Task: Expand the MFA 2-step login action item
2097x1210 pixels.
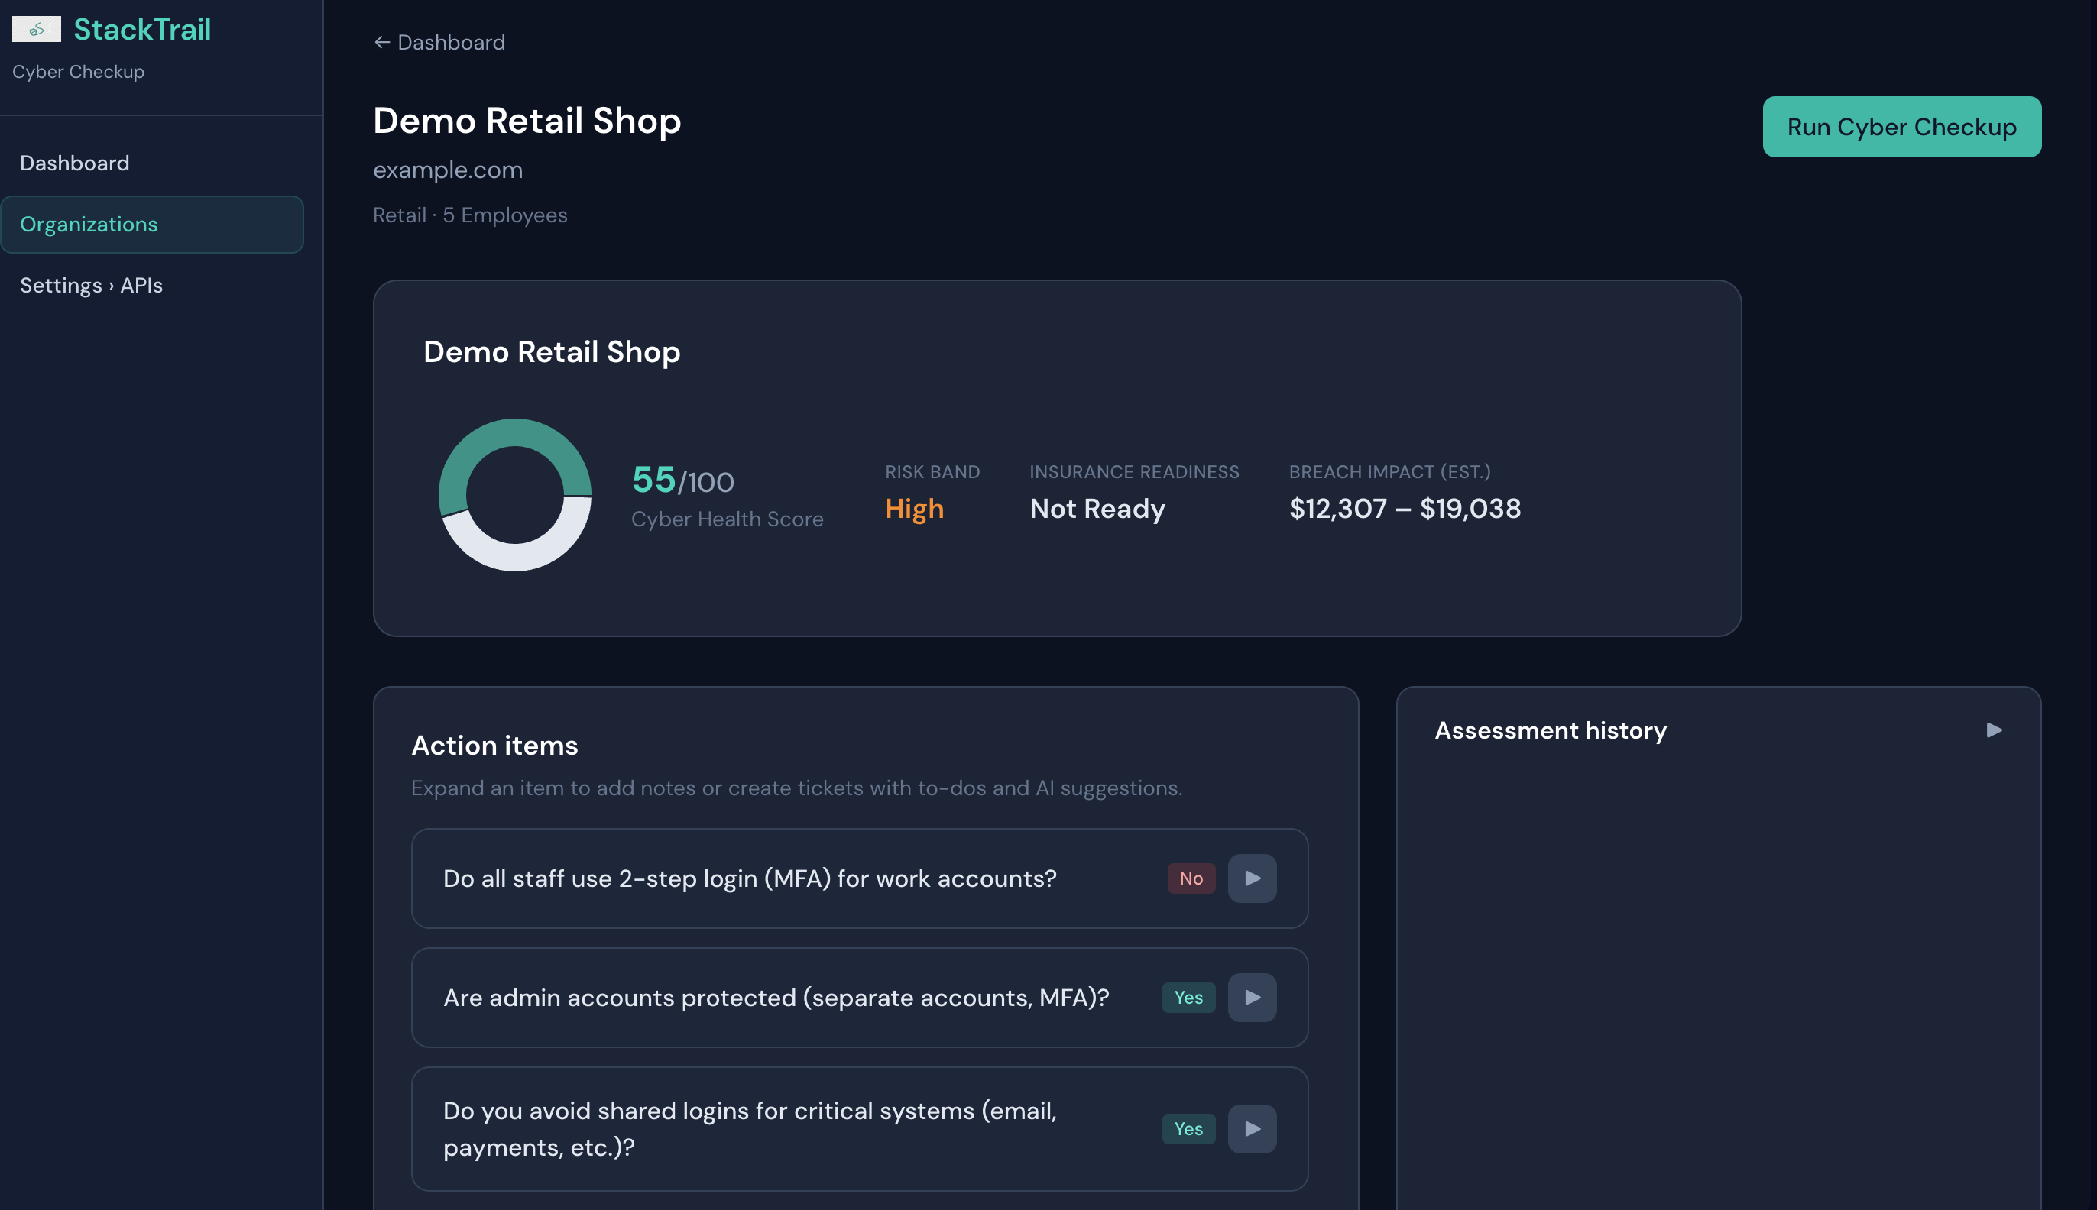Action: 1252,878
